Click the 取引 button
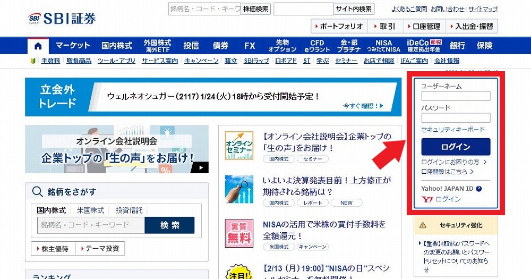Screen dimensions: 531x279 coord(386,26)
